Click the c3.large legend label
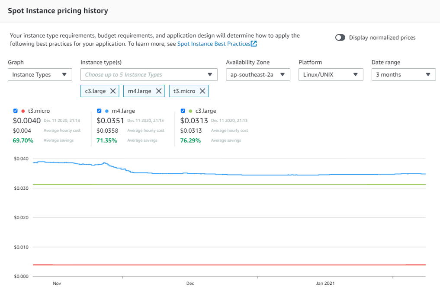Screen dimensions: 440x300 tap(206, 111)
